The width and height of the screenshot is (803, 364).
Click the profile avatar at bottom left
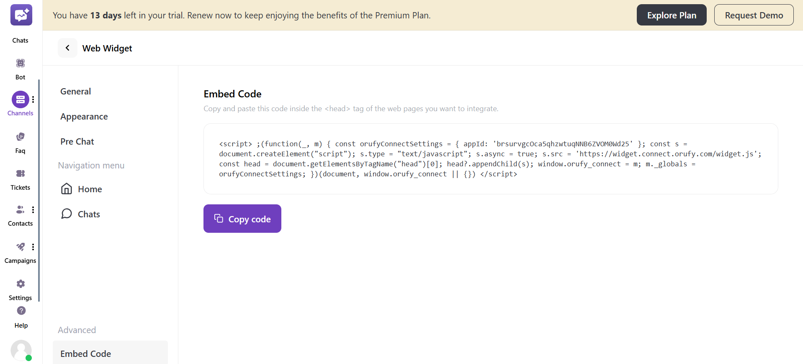21,351
